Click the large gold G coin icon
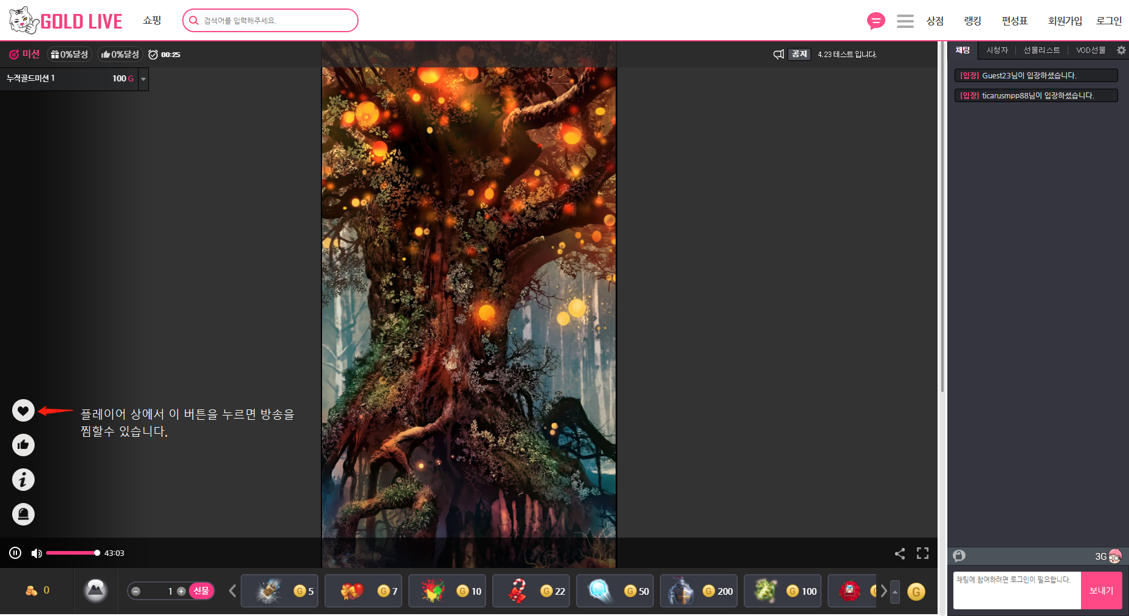This screenshot has width=1129, height=616. (x=916, y=592)
